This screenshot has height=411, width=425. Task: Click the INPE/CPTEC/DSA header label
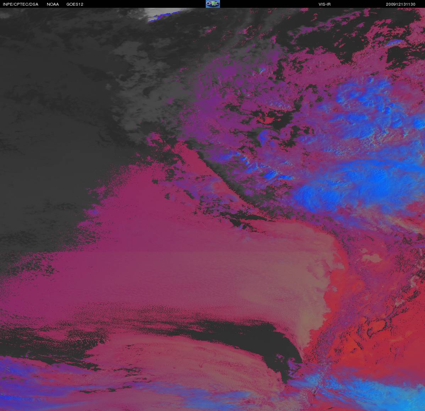pyautogui.click(x=21, y=4)
